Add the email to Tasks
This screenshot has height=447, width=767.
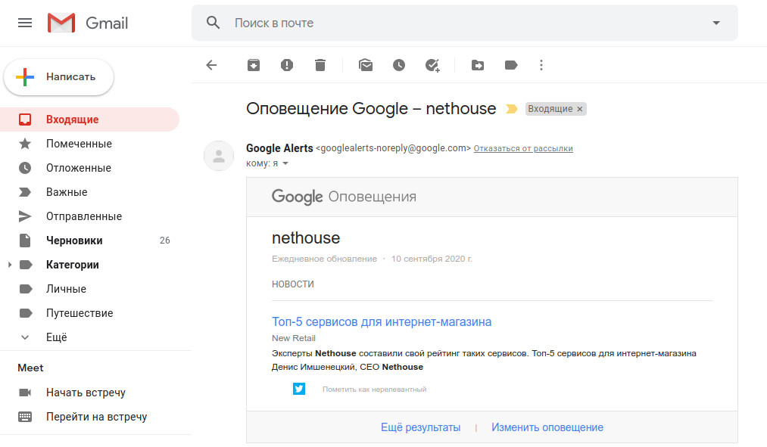(432, 65)
